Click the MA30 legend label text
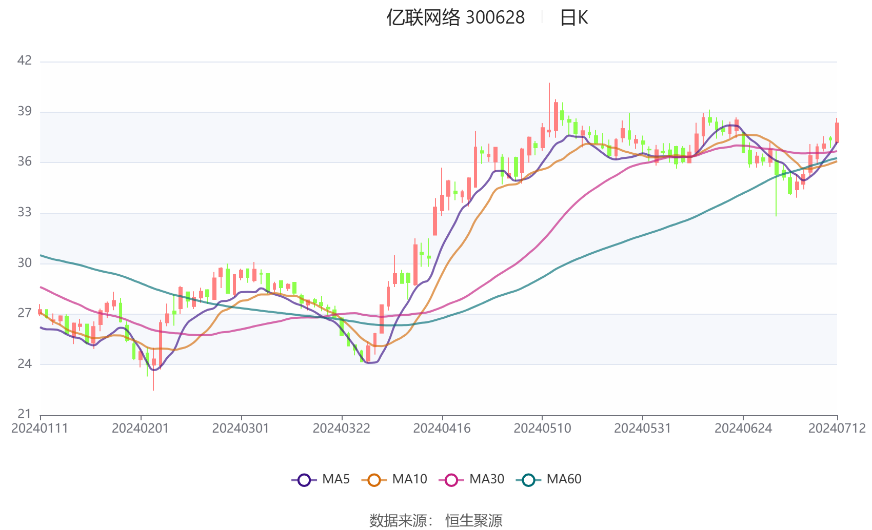The height and width of the screenshot is (530, 872). click(x=487, y=479)
